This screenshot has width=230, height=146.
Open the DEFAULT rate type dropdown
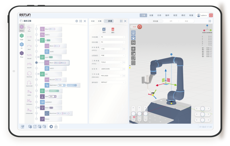pos(113,82)
